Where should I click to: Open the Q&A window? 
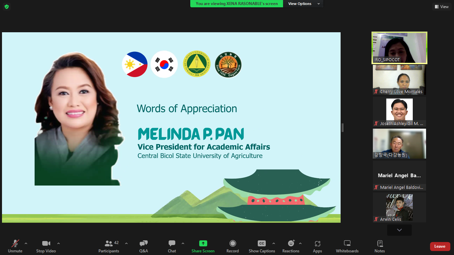[144, 246]
